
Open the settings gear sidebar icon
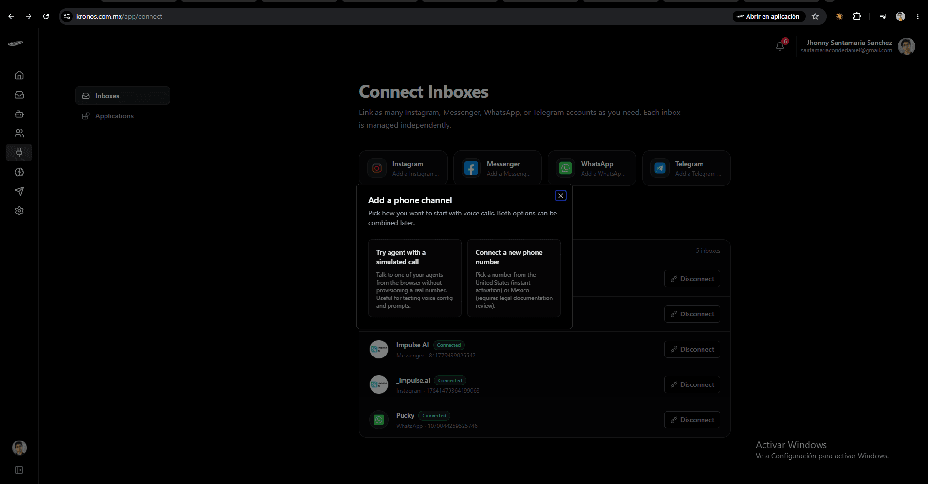[x=19, y=211]
